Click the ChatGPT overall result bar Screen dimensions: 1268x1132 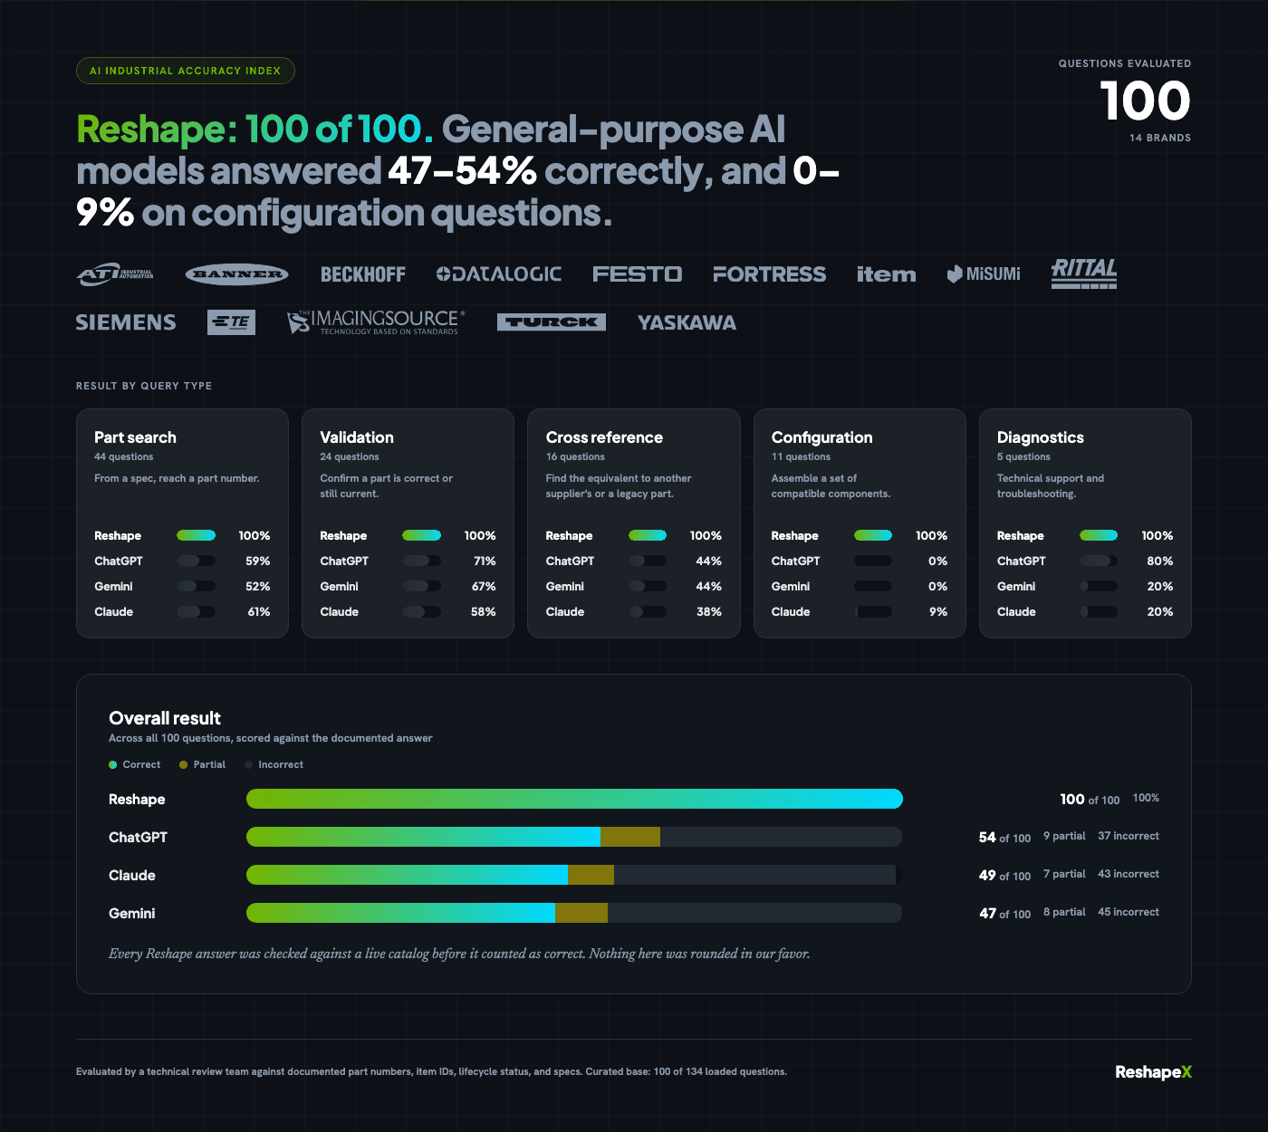click(x=574, y=837)
